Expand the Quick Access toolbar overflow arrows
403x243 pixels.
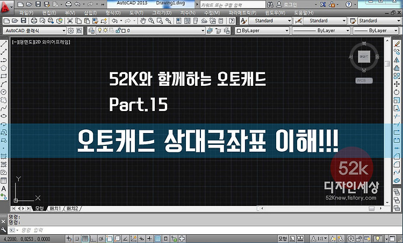pos(103,4)
